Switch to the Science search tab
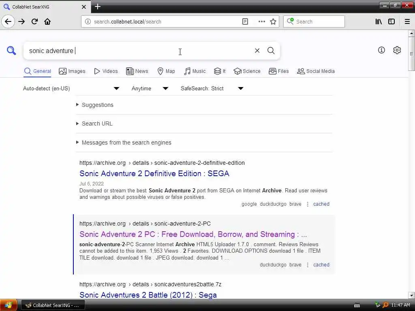 tap(247, 71)
